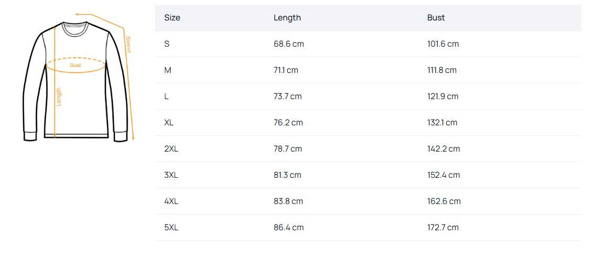Click the 142.2 cm bust value
Screen dimensions: 599x257
(444, 149)
